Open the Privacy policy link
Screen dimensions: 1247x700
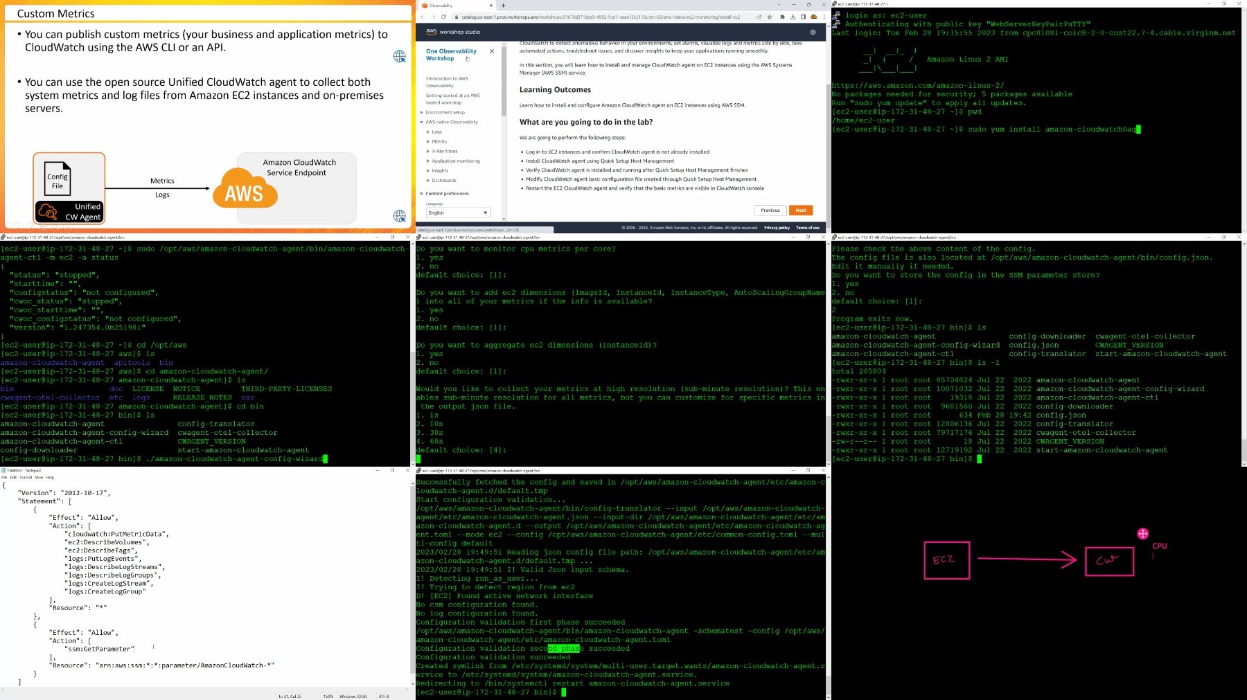coord(777,228)
